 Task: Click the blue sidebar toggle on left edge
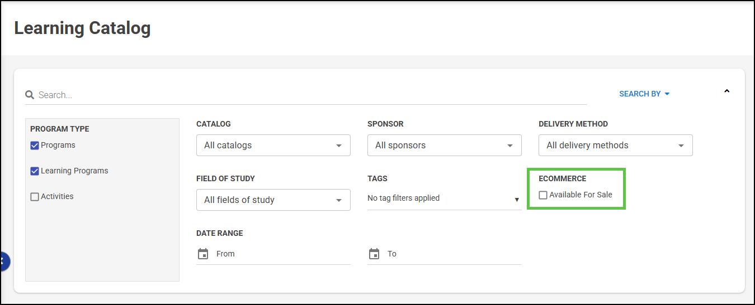click(3, 261)
